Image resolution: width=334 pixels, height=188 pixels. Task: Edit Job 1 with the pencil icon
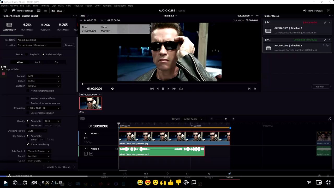click(x=325, y=22)
